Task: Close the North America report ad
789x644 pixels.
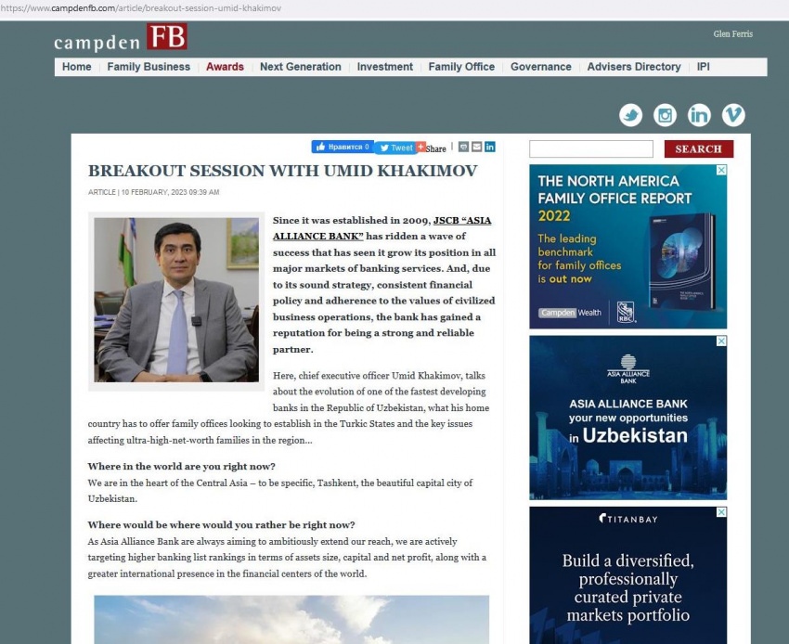Action: [x=721, y=171]
